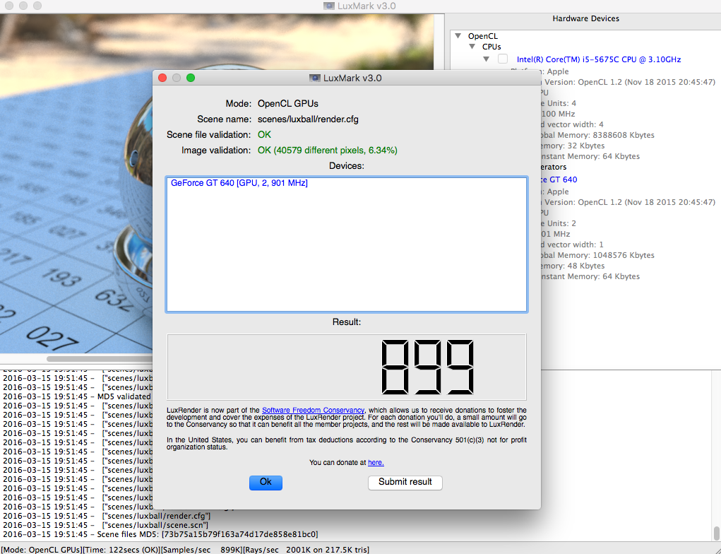The width and height of the screenshot is (721, 554).
Task: Click the Global Memory: 1048576 Kbytes row
Action: (x=597, y=255)
